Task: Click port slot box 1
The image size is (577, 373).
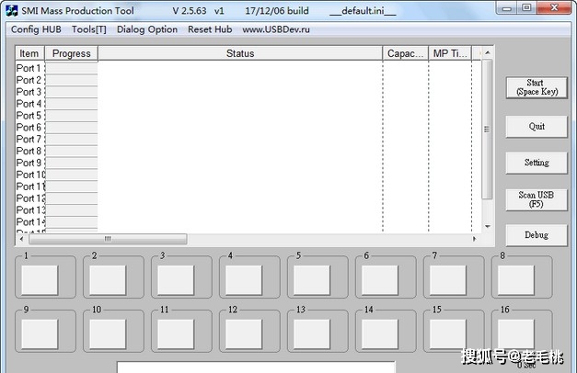Action: [x=40, y=280]
